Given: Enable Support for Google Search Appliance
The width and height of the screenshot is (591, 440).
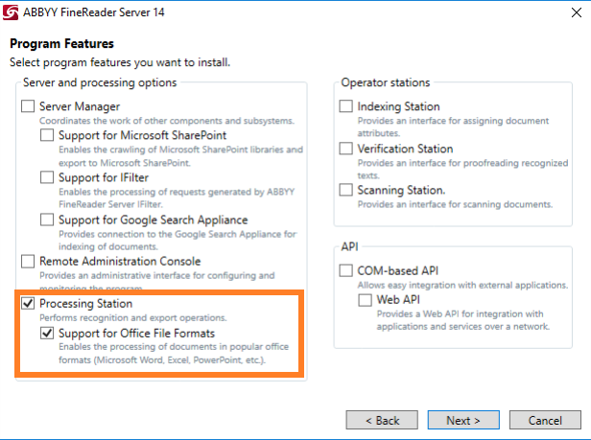Looking at the screenshot, I should click(x=47, y=220).
